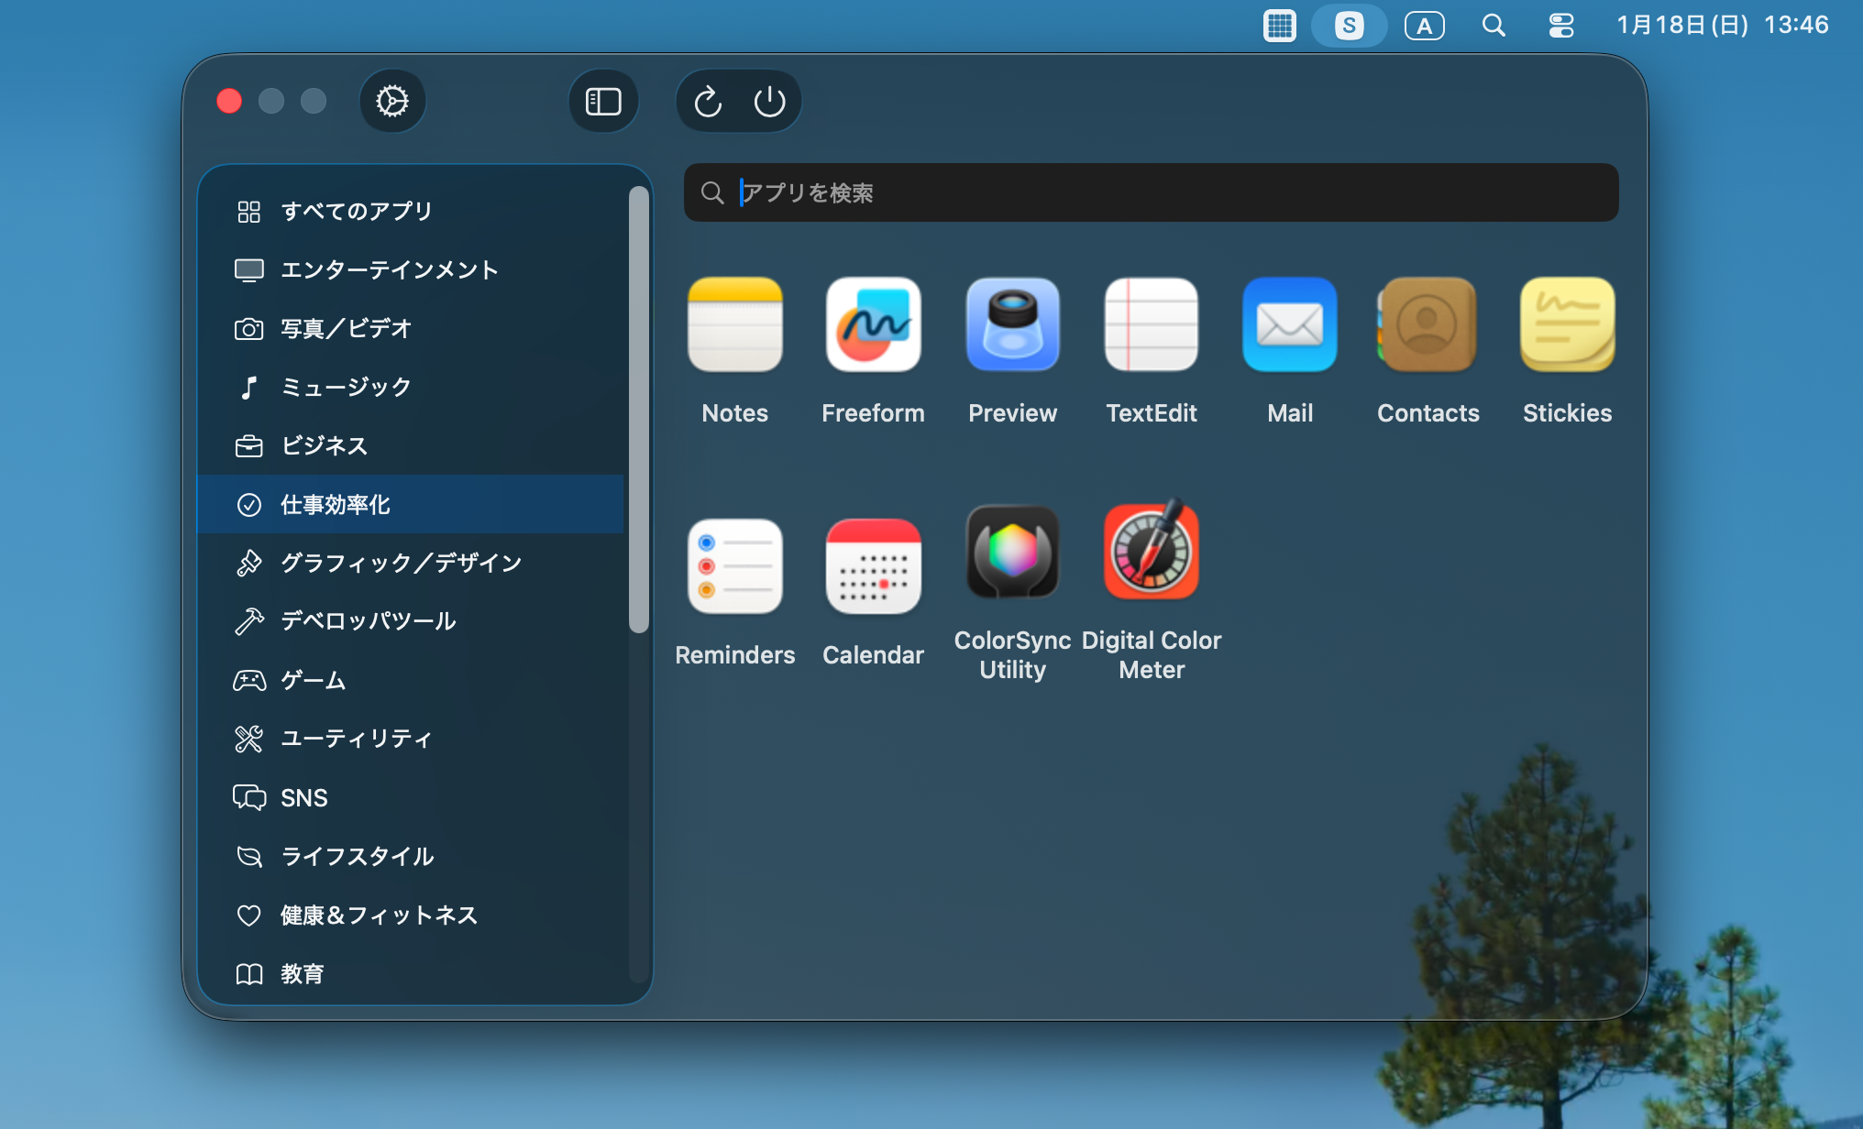Open the Preview app

[x=1012, y=325]
